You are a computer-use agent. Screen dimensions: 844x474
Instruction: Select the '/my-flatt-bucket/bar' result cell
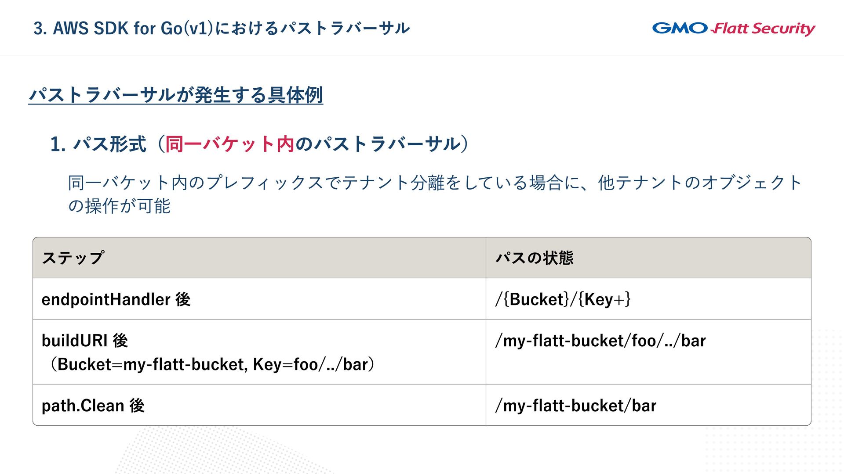pyautogui.click(x=575, y=406)
